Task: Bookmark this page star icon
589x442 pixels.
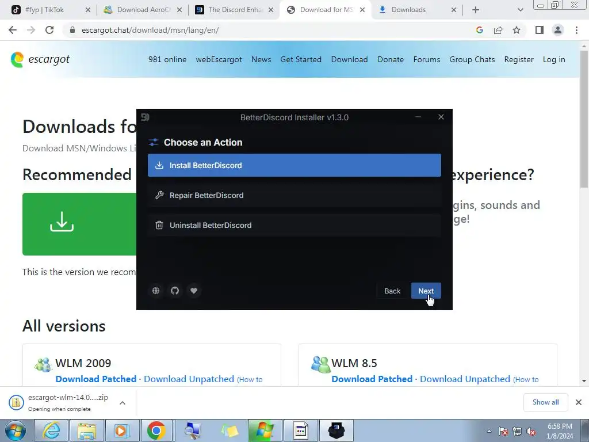Action: [x=517, y=30]
